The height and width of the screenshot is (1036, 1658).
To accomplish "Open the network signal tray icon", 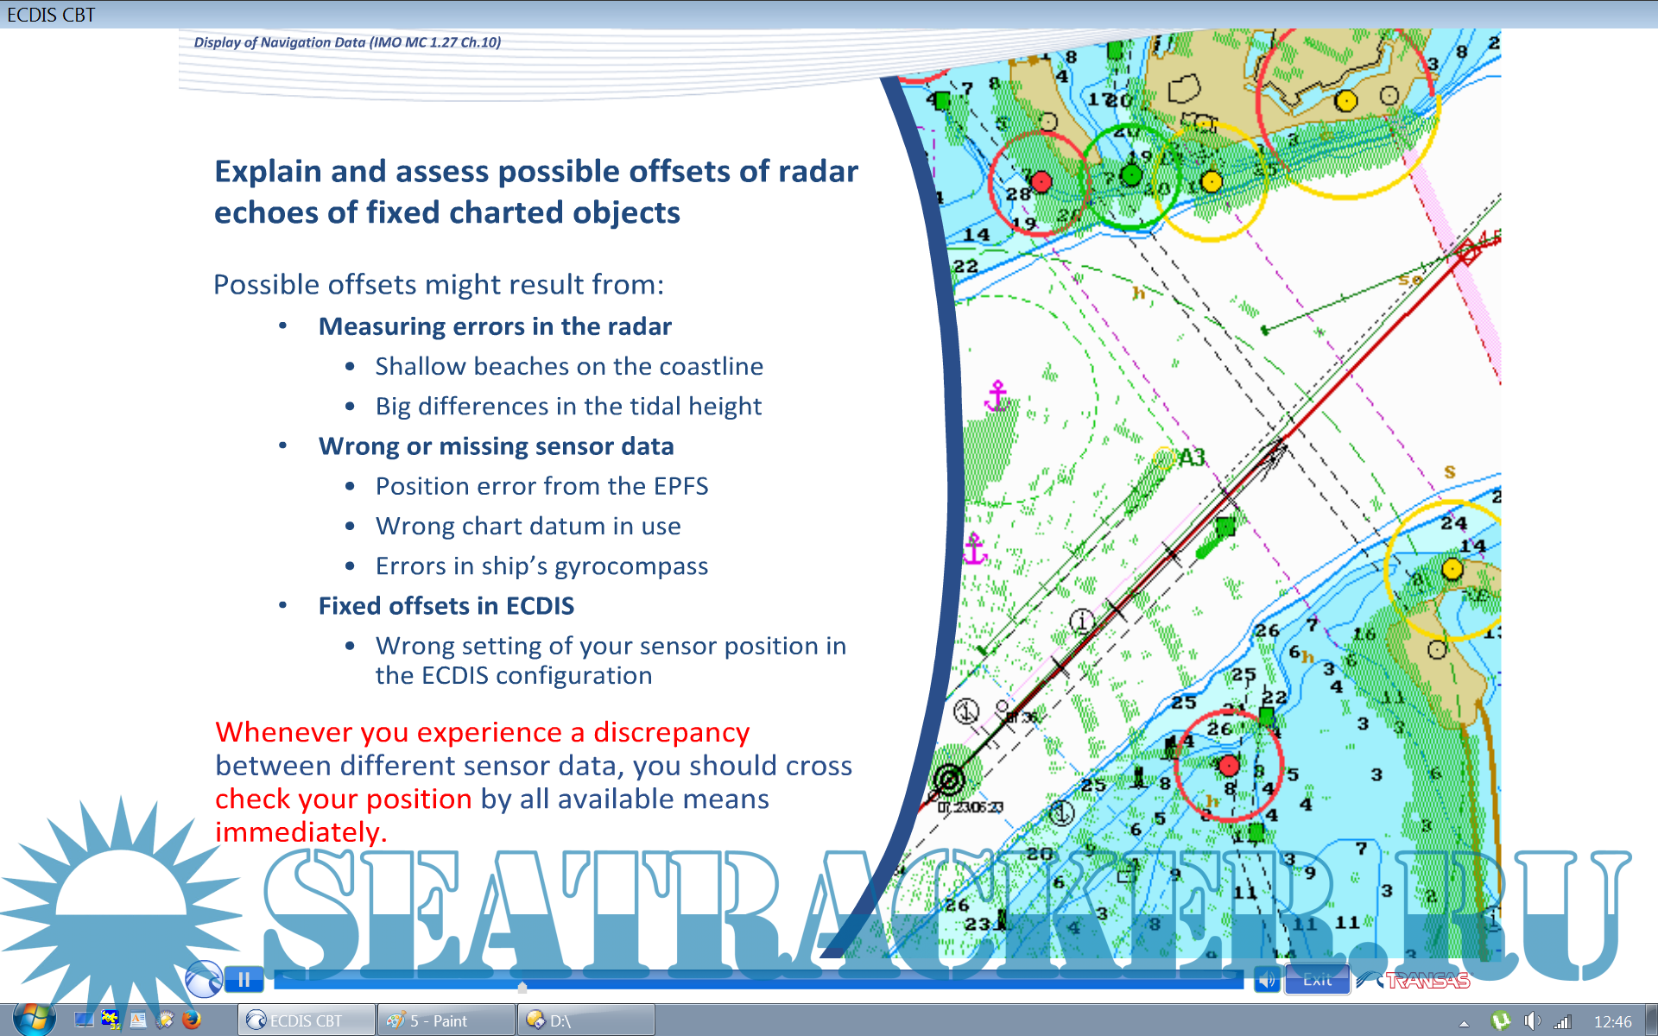I will (x=1562, y=1022).
